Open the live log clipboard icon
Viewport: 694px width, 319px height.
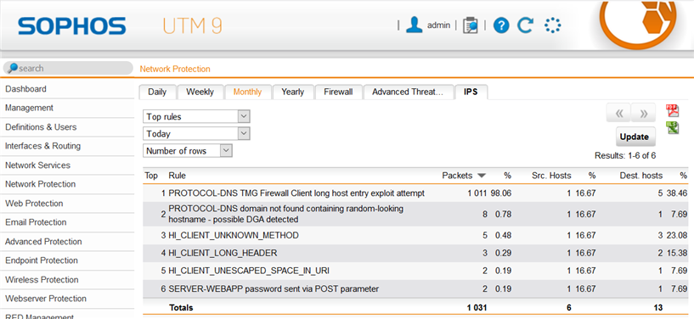click(470, 25)
